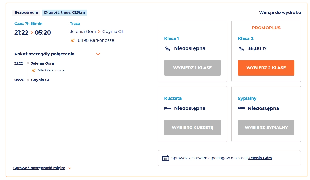Click the IC logo beside 61190 Karkonosze header
The image size is (310, 180).
pos(73,40)
